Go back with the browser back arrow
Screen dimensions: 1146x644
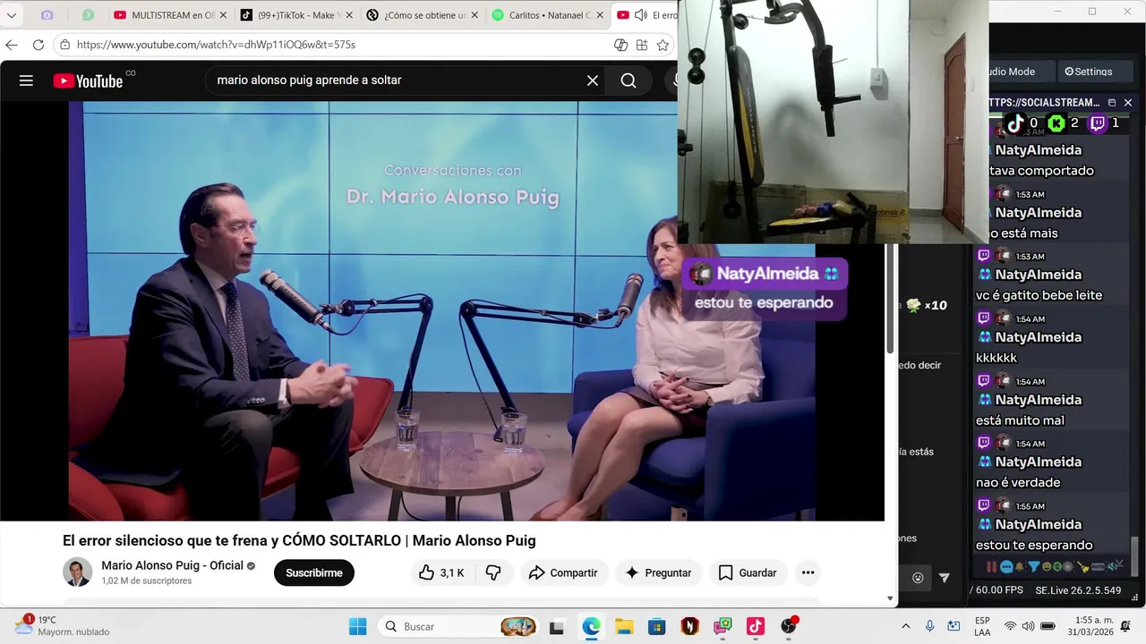(12, 45)
